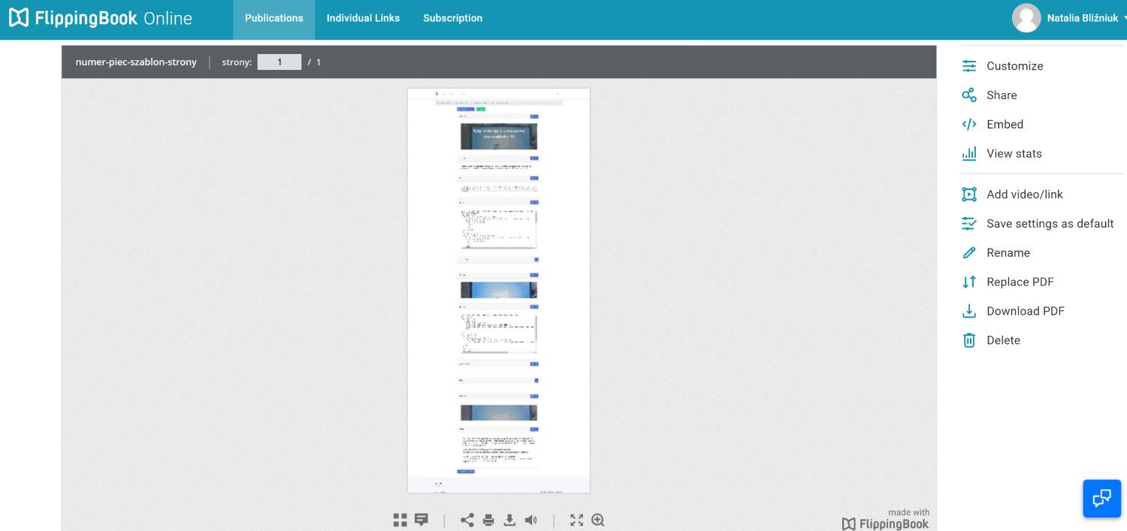Click the FlippingBook Online logo

coord(101,18)
